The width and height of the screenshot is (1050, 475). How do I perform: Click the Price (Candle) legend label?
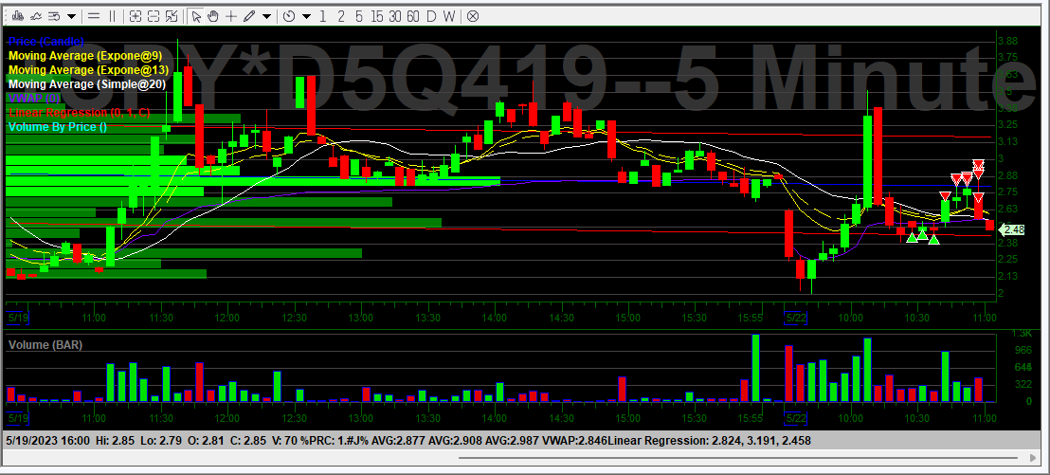click(46, 42)
